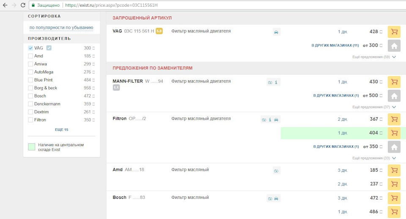Click home icon for VAG other stores
Viewport: 406px width, 219px height.
click(x=394, y=46)
